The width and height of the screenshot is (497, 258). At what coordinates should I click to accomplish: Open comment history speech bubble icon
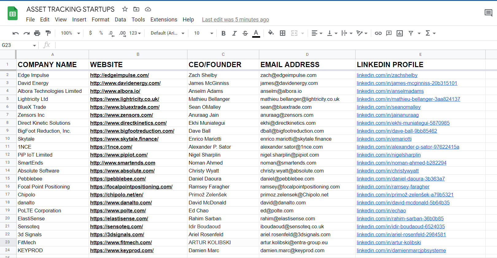click(488, 13)
